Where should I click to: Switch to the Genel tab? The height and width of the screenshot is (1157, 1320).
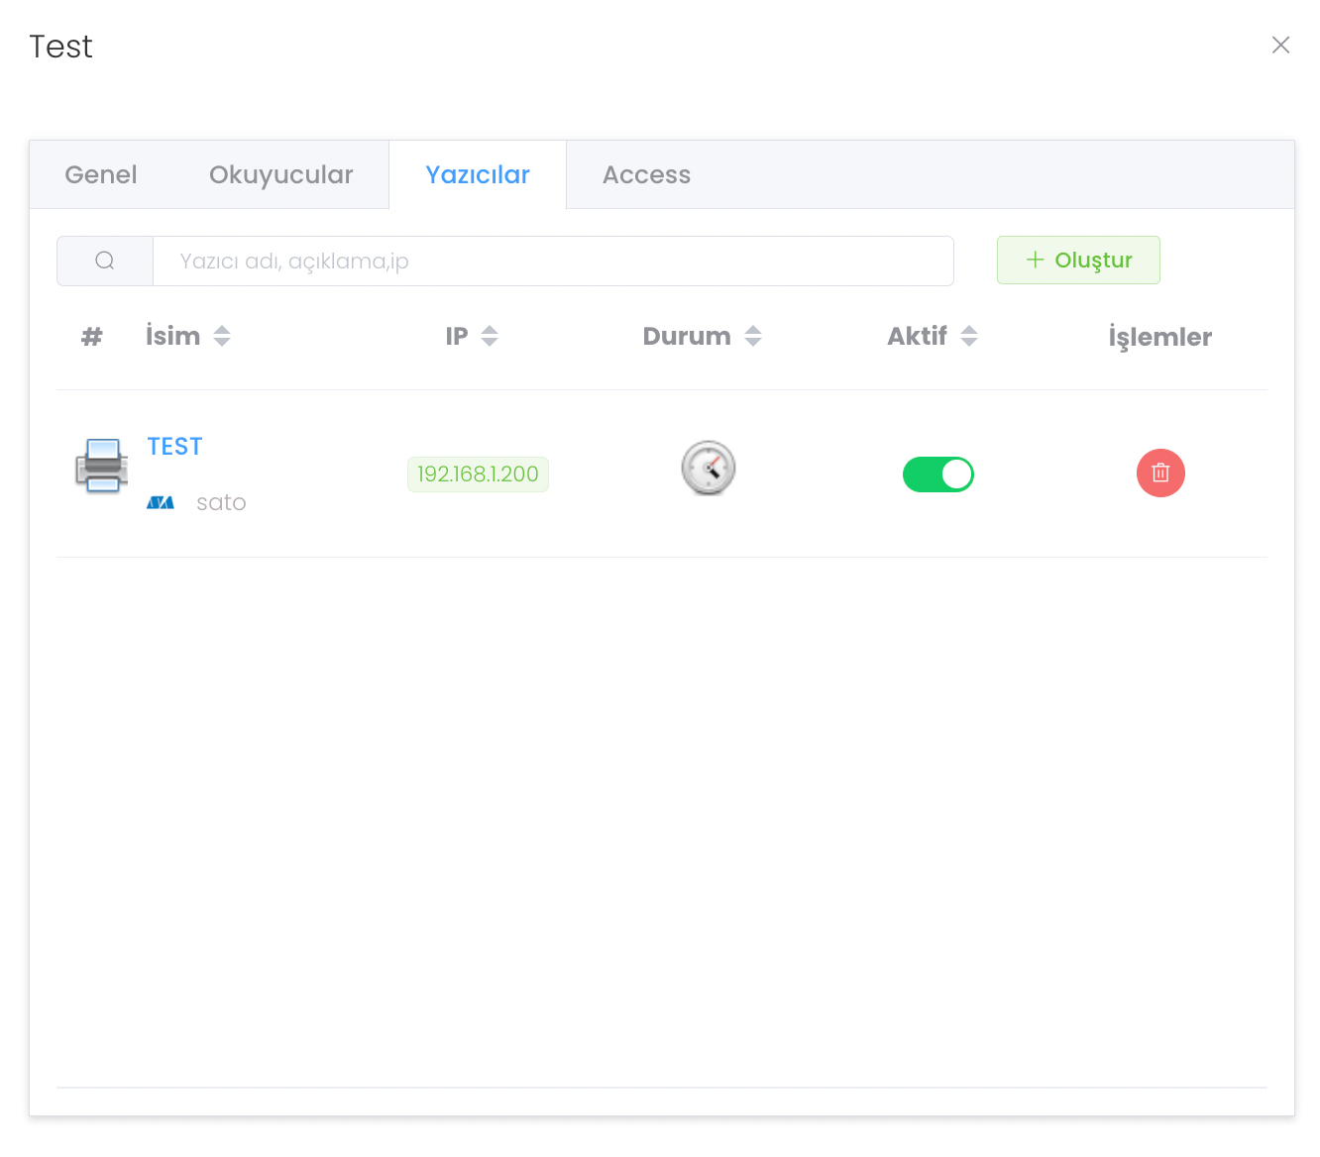click(101, 175)
